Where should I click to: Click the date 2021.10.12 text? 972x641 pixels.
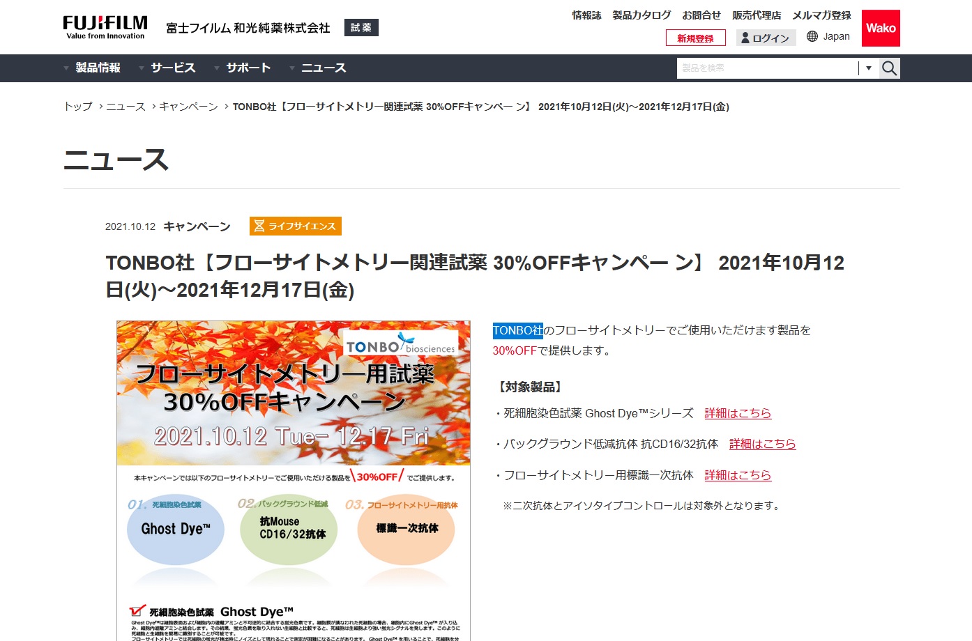[130, 226]
